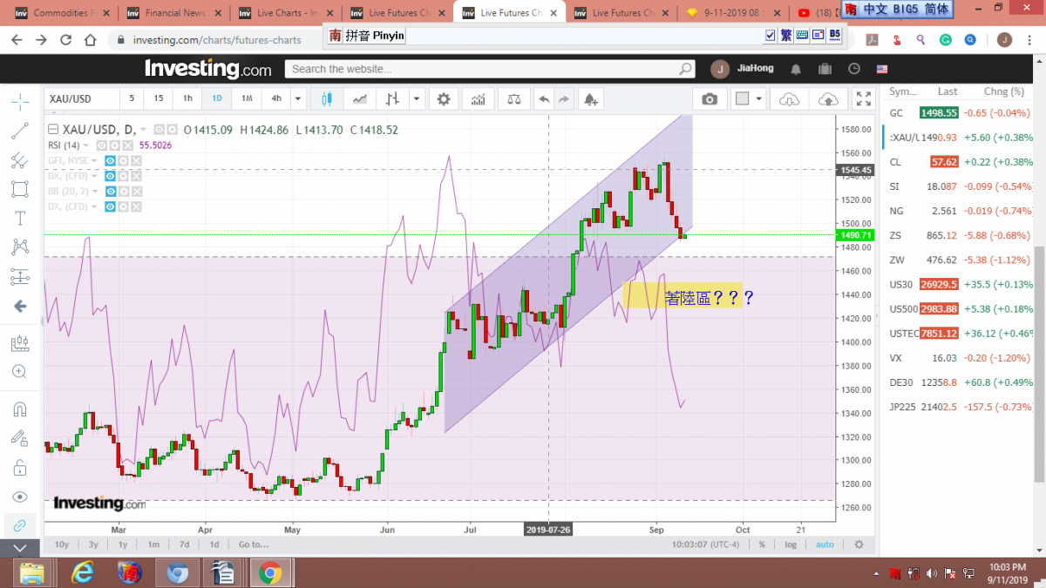
Task: Switch to Financial News browser tab
Action: [175, 13]
